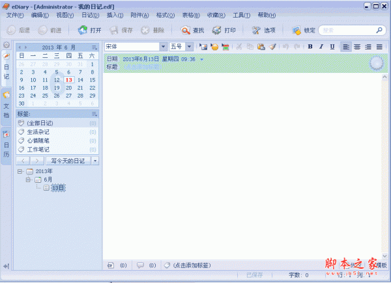
Task: Switch to the 日历 sidebar tab
Action: pyautogui.click(x=7, y=146)
